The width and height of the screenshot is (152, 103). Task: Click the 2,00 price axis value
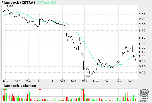(142, 24)
